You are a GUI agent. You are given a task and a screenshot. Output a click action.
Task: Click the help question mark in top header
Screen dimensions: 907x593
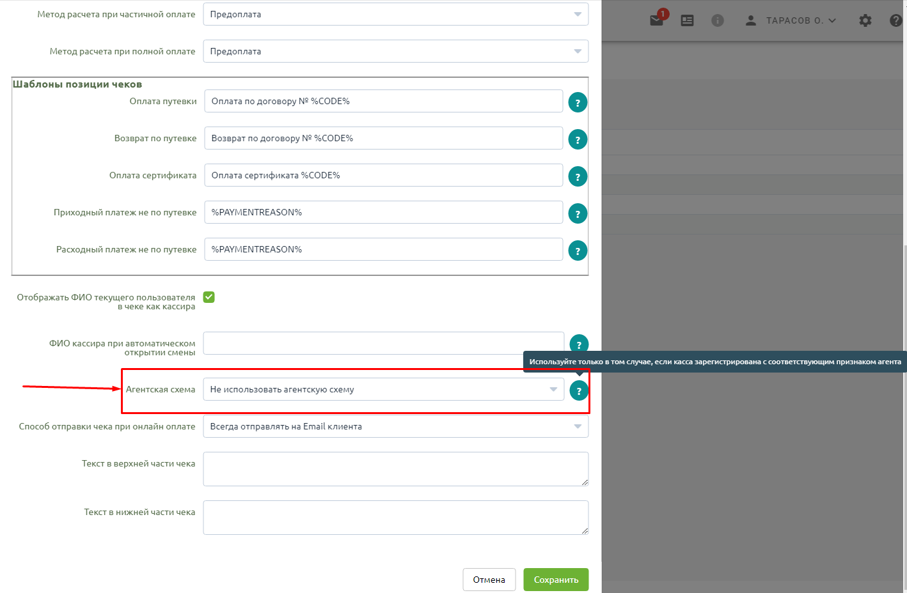click(896, 20)
